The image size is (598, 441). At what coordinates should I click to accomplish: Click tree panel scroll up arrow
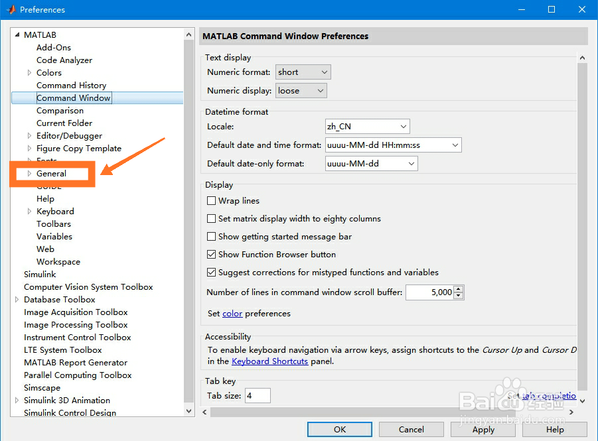tap(188, 34)
